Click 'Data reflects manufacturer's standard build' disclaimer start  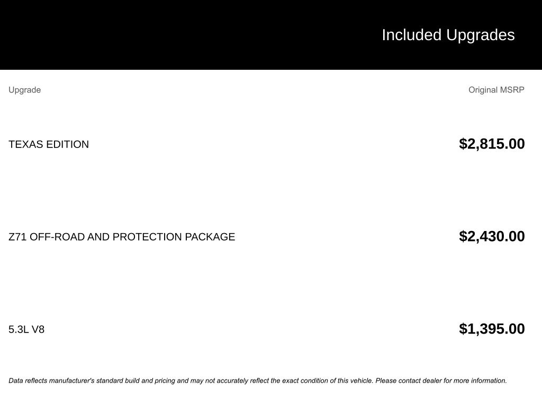pos(74,381)
